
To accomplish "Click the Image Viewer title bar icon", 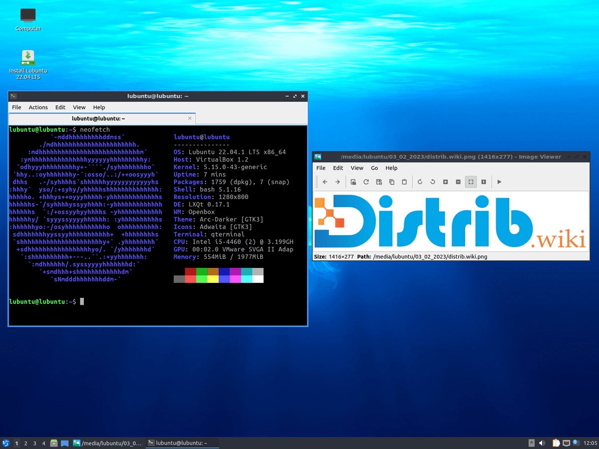I will click(x=317, y=157).
